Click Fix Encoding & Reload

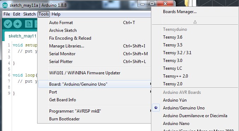click(x=94, y=38)
